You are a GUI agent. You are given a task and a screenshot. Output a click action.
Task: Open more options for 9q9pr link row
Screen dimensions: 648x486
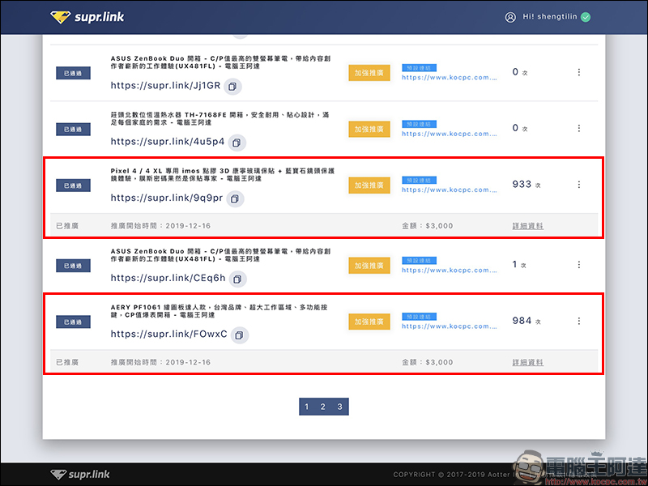(x=578, y=185)
